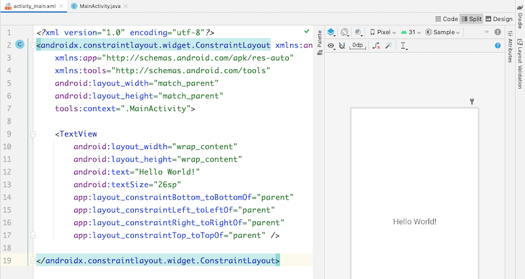Click the <TextView opening tag
Viewport: 525px width, 279px height.
tap(76, 134)
